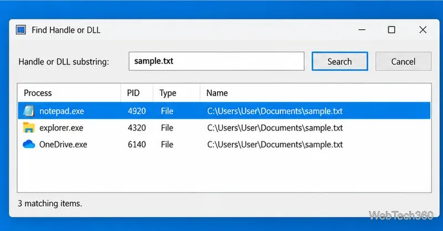
Task: Click PID value 4320
Action: point(137,128)
